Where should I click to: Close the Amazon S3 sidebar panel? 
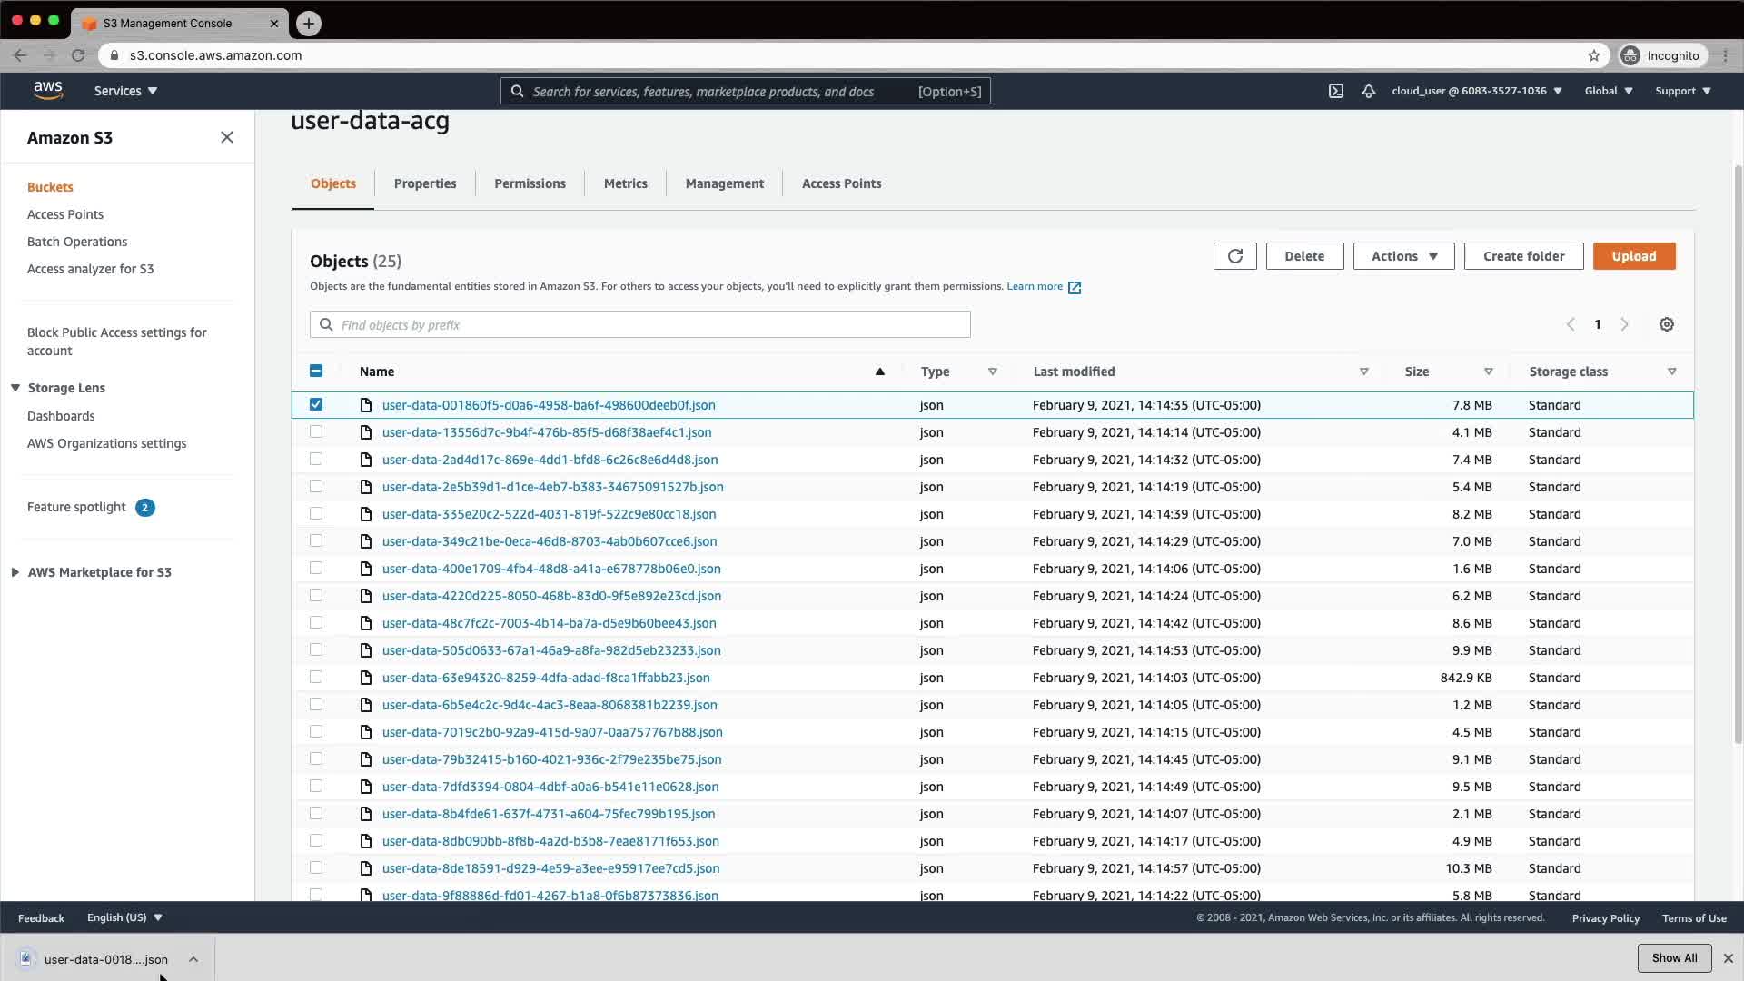[x=226, y=137]
